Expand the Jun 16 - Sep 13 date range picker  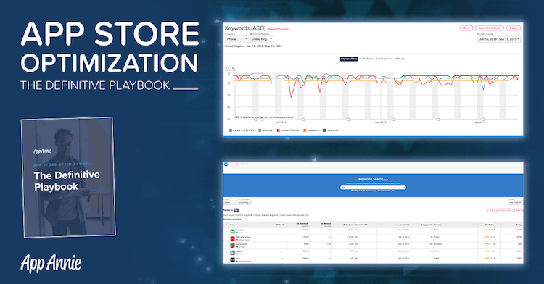[x=499, y=39]
